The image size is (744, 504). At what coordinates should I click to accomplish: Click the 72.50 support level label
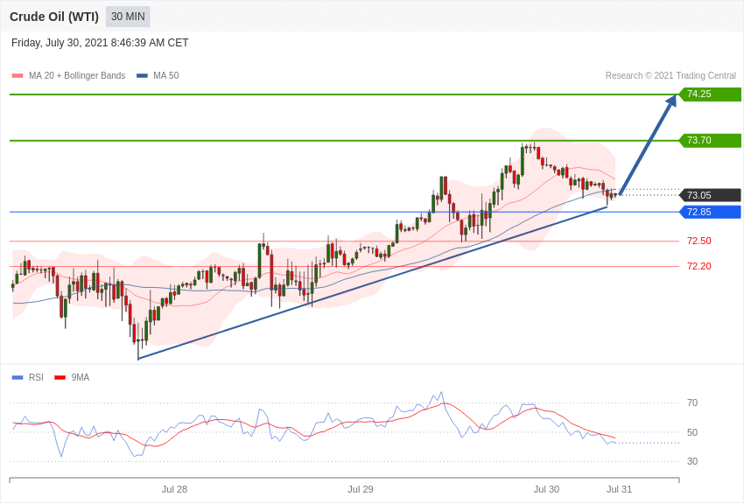[x=699, y=241]
